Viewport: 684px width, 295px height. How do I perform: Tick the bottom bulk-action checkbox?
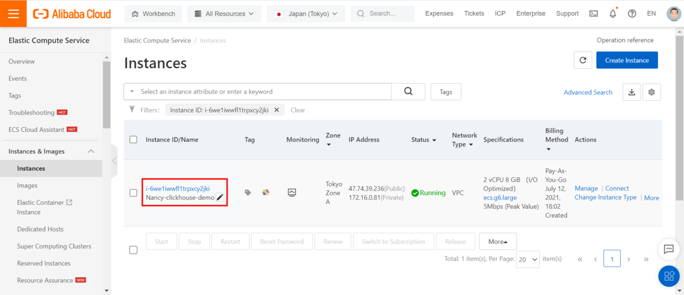(133, 250)
